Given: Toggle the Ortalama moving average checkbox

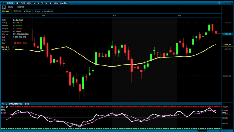Looking at the screenshot, I should (48, 11).
